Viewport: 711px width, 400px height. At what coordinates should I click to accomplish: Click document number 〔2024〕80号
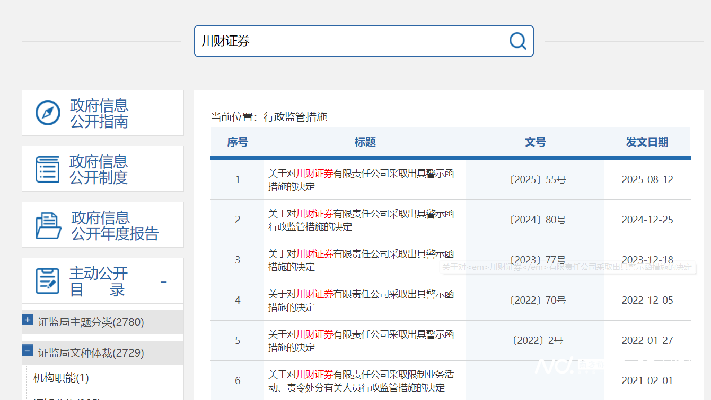[x=537, y=220]
